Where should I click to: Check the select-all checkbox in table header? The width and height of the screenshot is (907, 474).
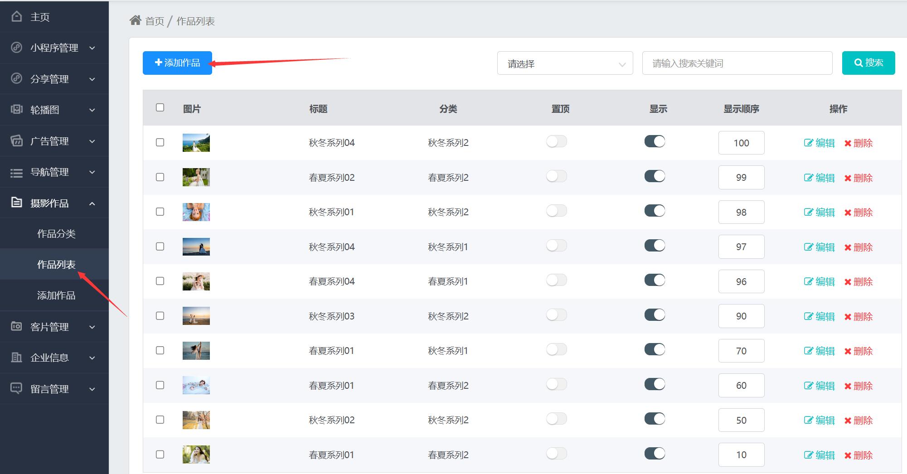pyautogui.click(x=160, y=107)
